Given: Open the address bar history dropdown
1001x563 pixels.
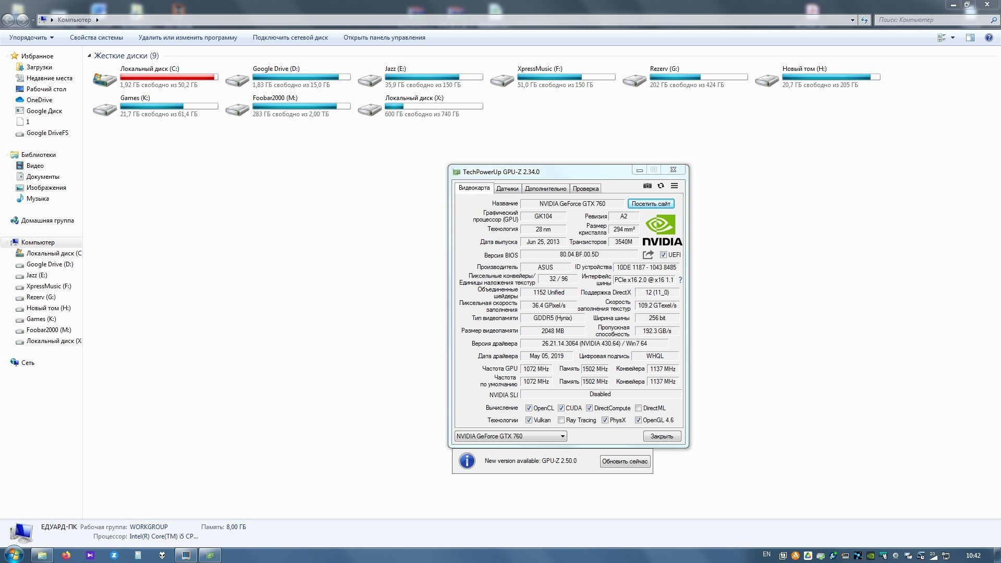Looking at the screenshot, I should pos(852,20).
